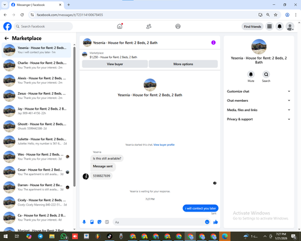Open Task View on the taskbar
The height and width of the screenshot is (241, 301).
tap(17, 236)
